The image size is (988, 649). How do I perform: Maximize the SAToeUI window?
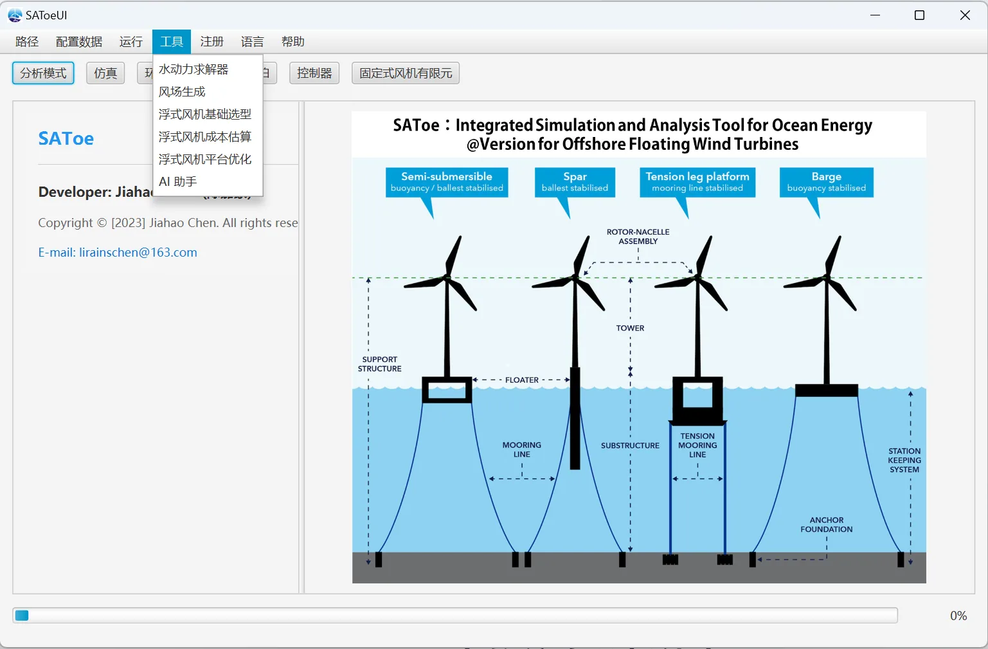coord(920,15)
